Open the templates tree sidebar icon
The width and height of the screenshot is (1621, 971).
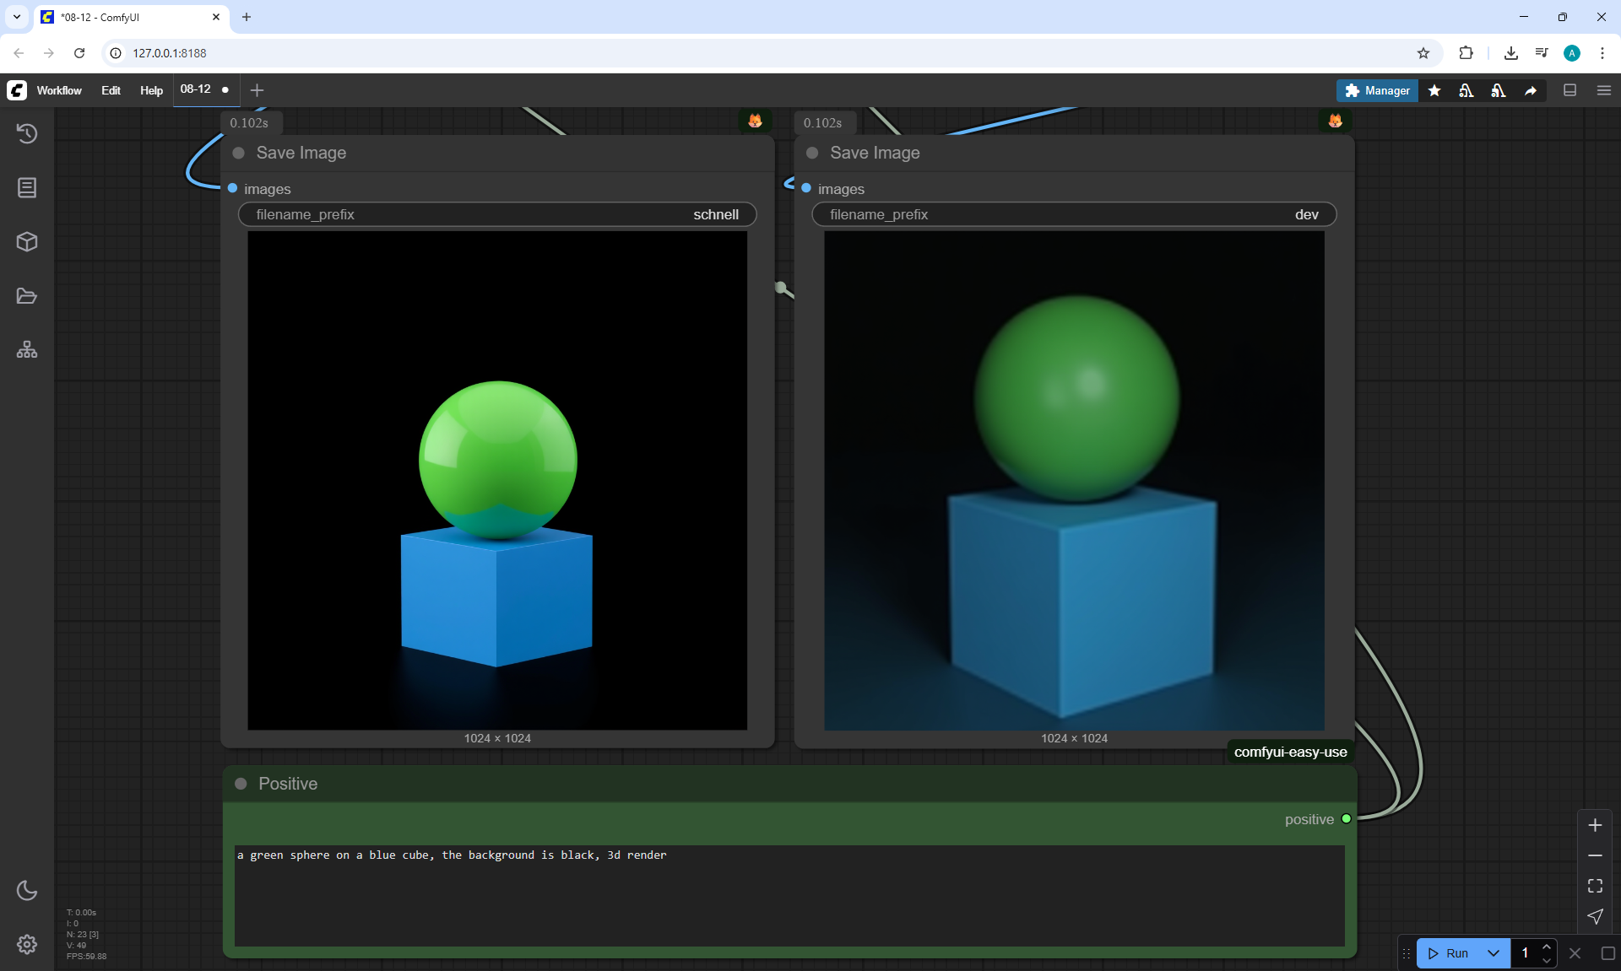[27, 349]
